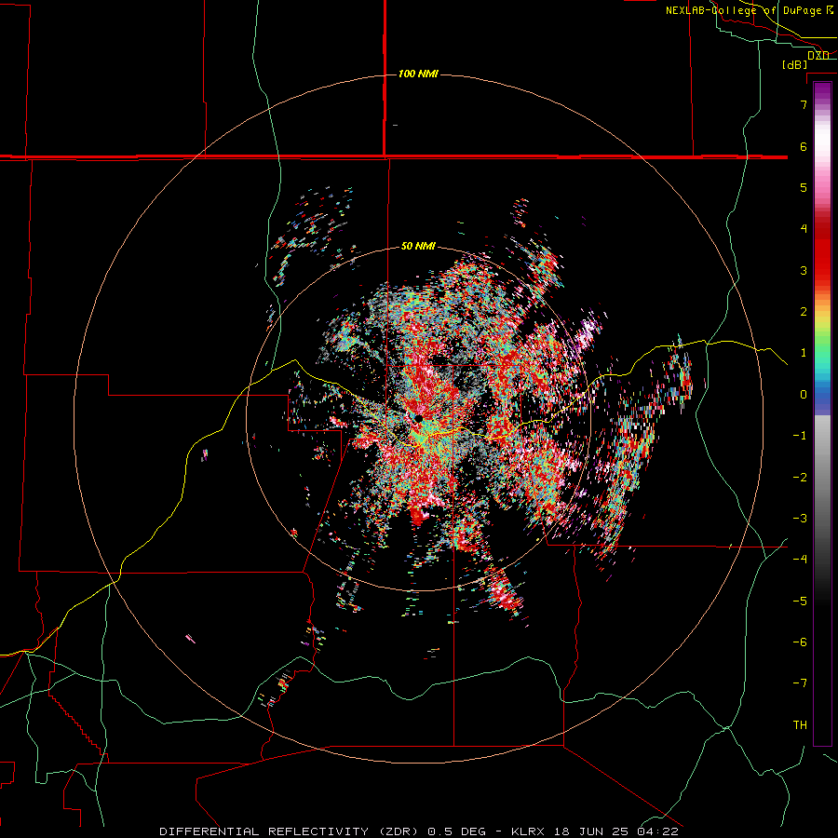Click the 04:22 timestamp in the caption

658,831
